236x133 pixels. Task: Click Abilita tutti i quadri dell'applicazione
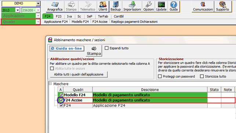(x=79, y=74)
